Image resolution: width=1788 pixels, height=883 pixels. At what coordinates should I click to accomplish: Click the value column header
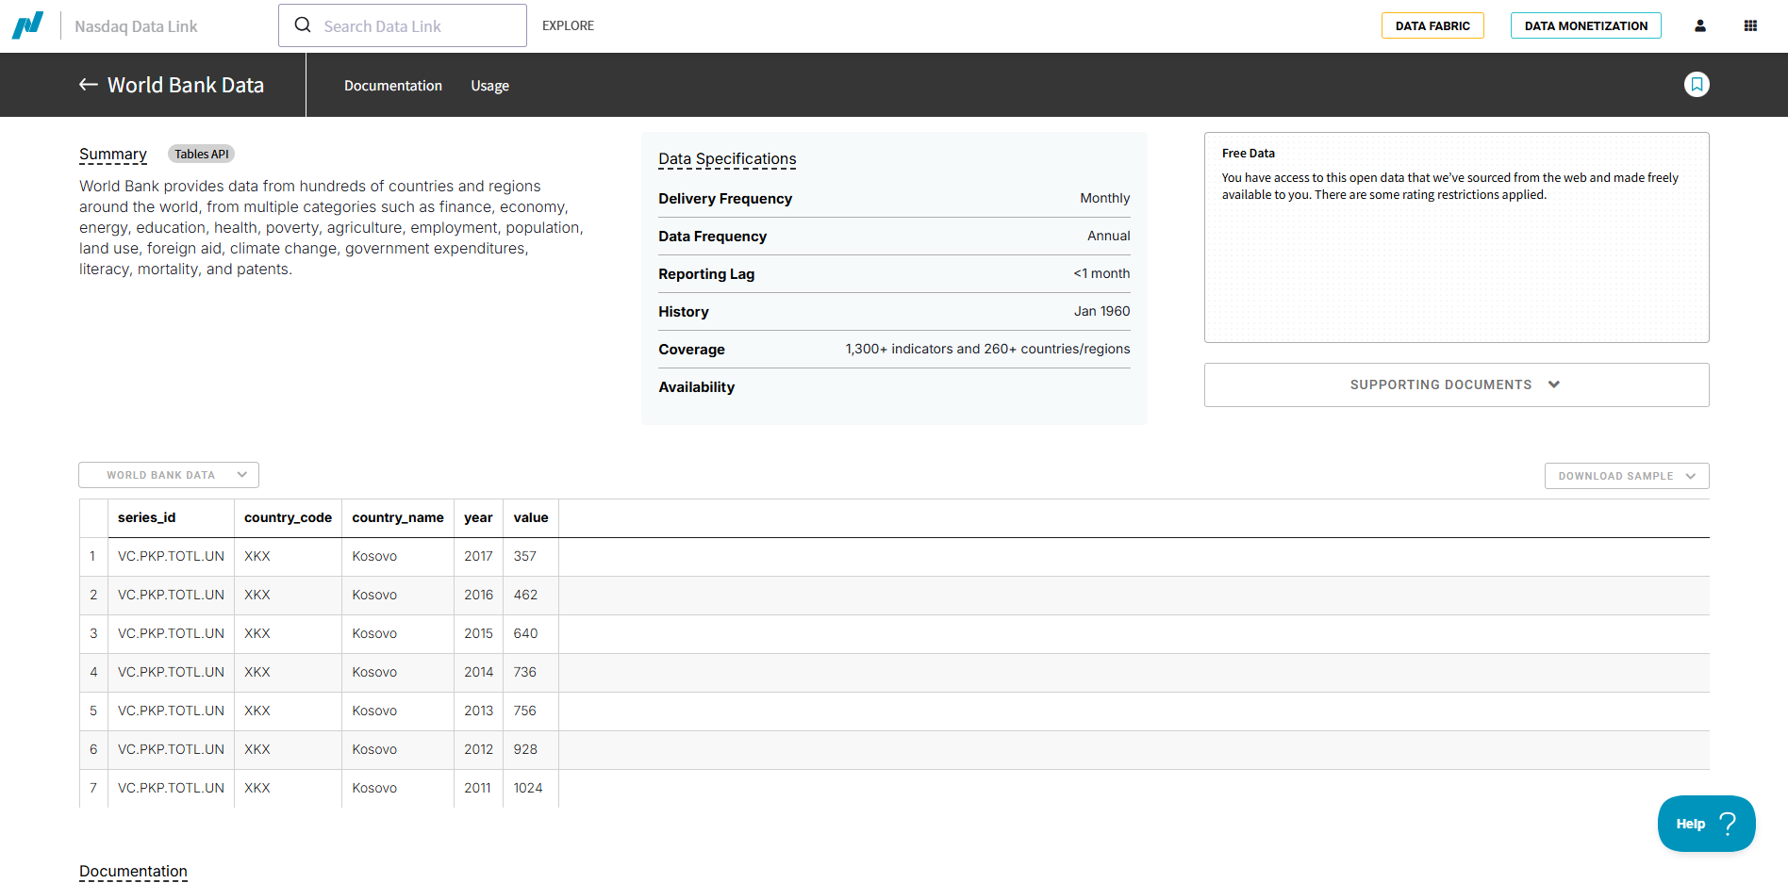pos(531,517)
